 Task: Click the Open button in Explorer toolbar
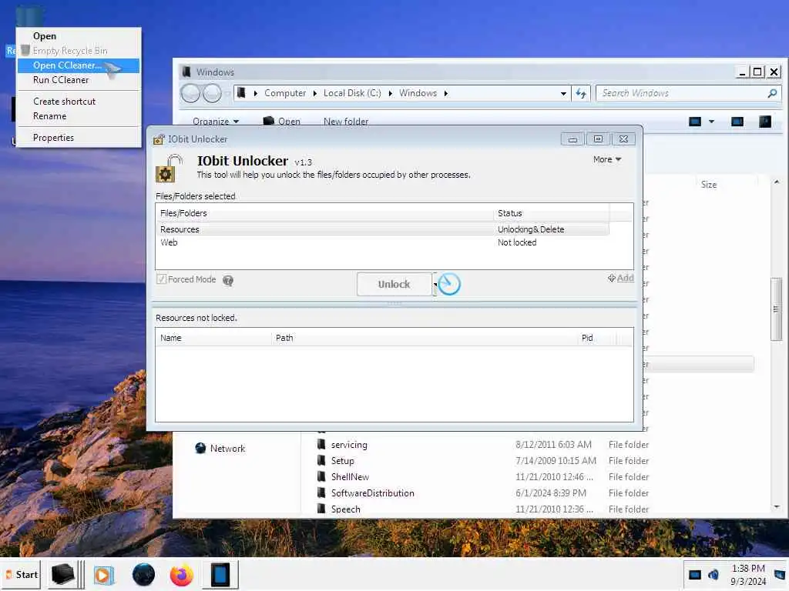click(282, 121)
